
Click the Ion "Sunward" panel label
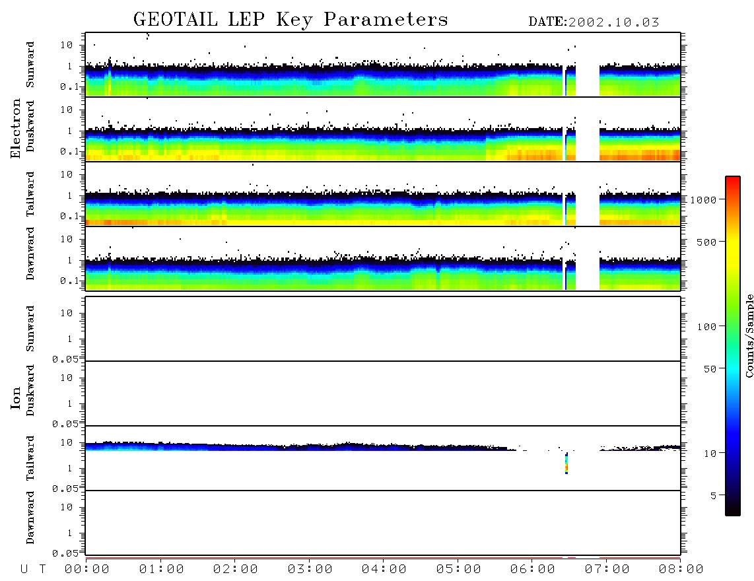tap(30, 329)
